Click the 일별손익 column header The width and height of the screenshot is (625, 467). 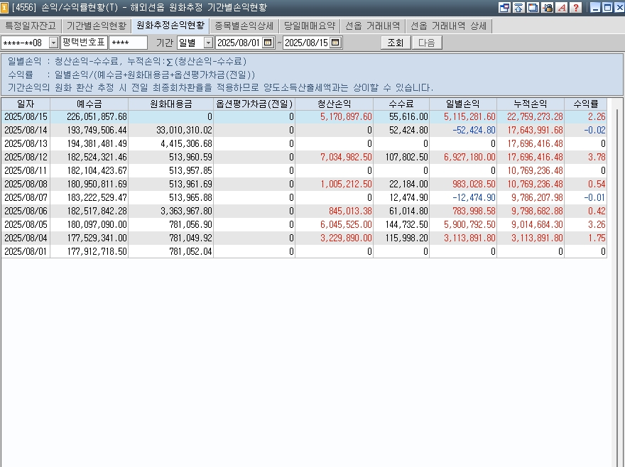pyautogui.click(x=463, y=104)
